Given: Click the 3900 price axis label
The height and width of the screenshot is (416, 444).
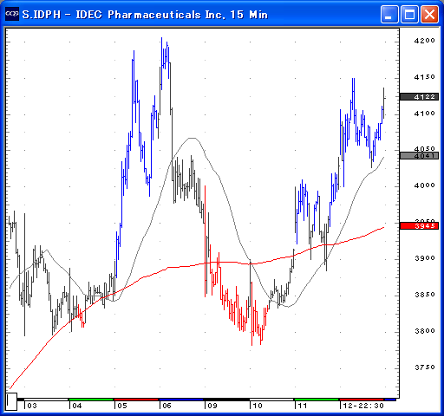Looking at the screenshot, I should coord(424,258).
